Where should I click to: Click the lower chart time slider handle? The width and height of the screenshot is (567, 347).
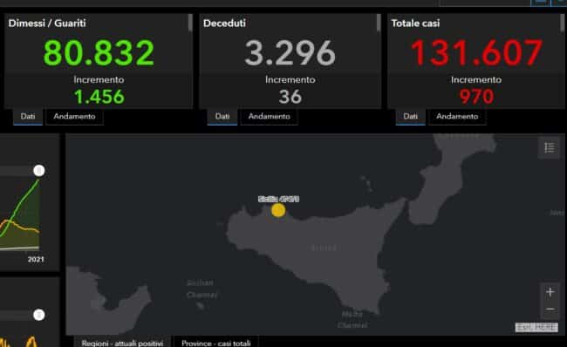tap(39, 315)
